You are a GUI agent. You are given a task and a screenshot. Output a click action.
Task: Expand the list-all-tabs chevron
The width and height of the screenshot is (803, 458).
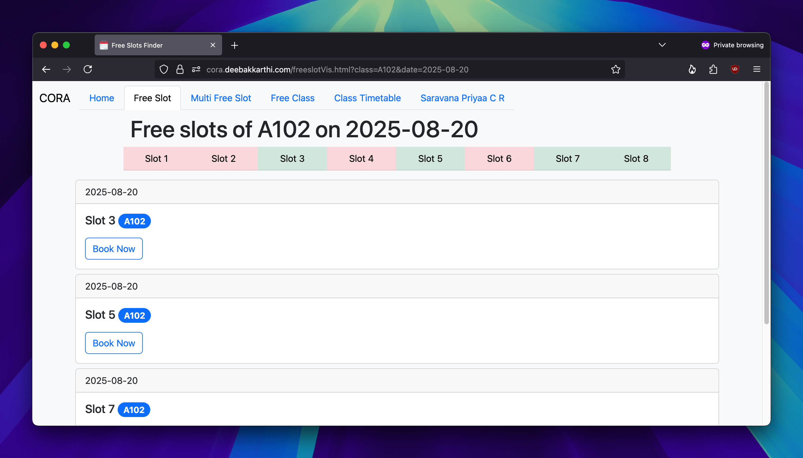click(662, 45)
